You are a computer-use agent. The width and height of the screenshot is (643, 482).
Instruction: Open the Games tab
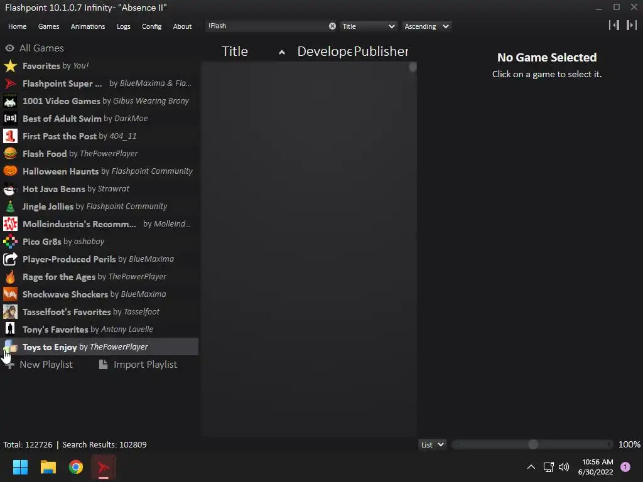[x=48, y=26]
